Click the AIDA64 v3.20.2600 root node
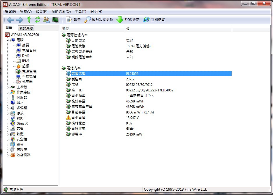The width and height of the screenshot is (273, 195). tap(25, 35)
